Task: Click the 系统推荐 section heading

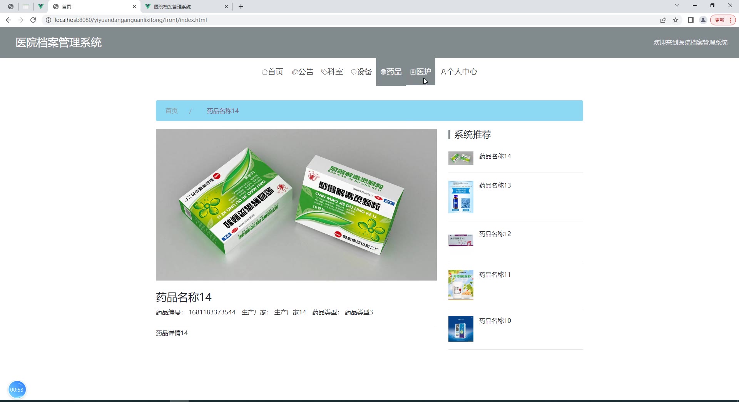Action: 473,135
